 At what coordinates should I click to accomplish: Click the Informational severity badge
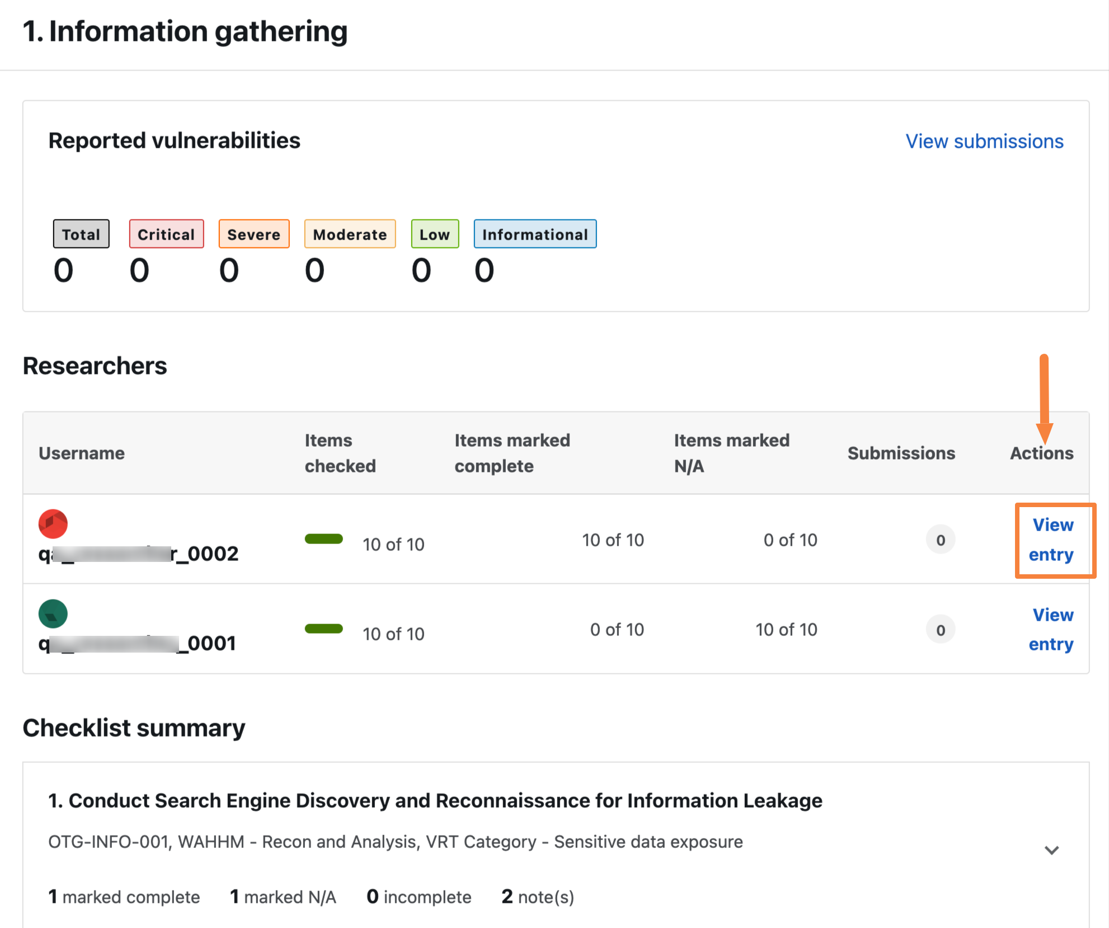(535, 234)
